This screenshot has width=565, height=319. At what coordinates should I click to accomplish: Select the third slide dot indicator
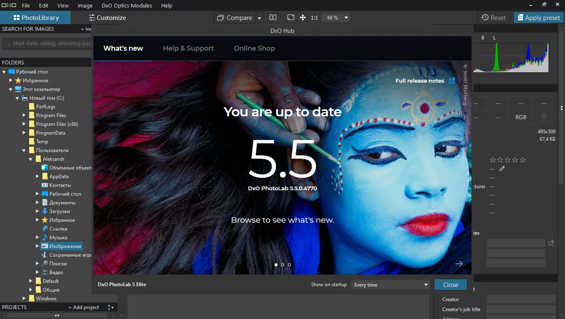pos(289,265)
